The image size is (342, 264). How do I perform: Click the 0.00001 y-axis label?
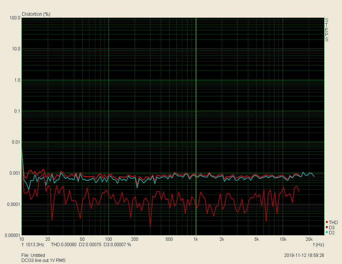[x=13, y=235]
